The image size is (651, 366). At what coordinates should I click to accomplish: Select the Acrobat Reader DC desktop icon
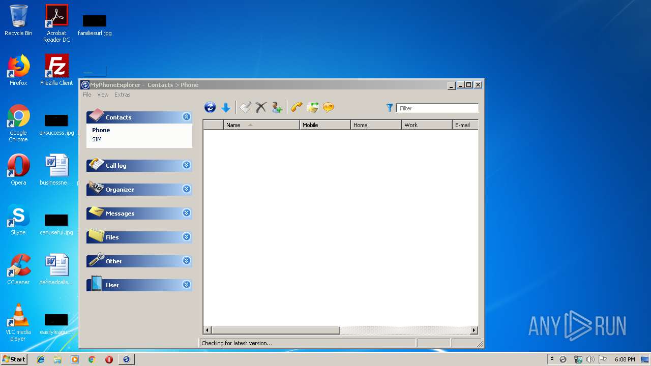coord(56,23)
